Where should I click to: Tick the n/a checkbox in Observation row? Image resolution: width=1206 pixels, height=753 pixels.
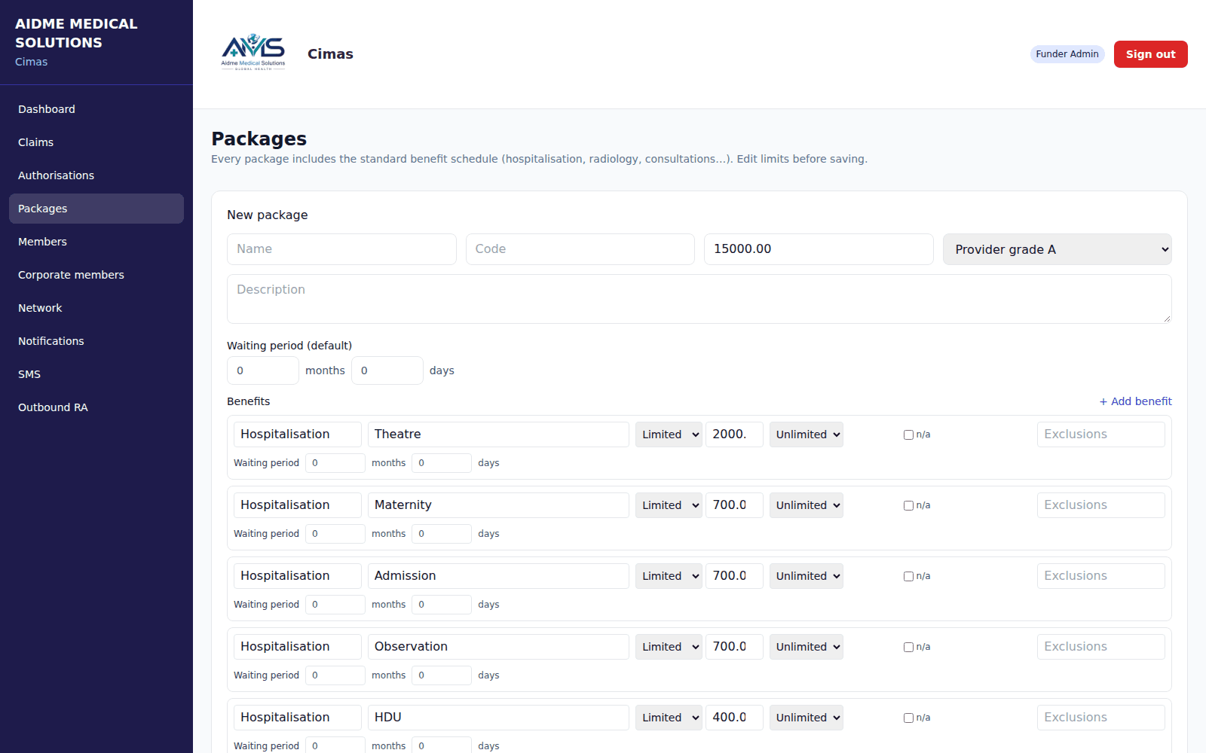point(908,647)
